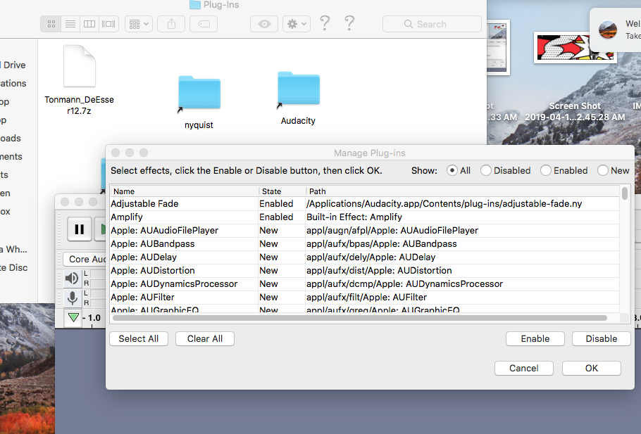641x434 pixels.
Task: Select the Amplify plug-in row
Action: point(365,217)
